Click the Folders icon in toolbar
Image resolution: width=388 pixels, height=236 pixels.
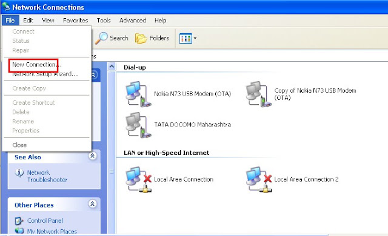[141, 39]
